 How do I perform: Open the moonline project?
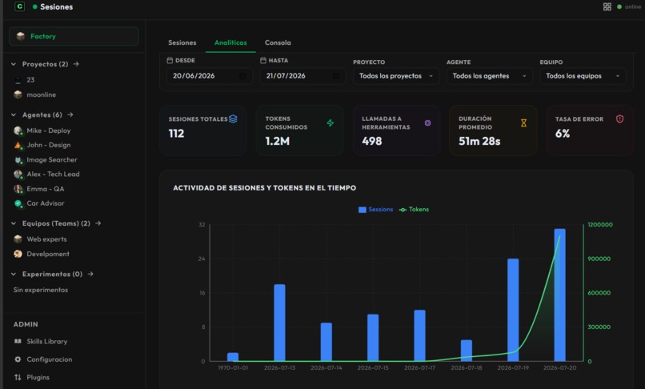(x=41, y=94)
